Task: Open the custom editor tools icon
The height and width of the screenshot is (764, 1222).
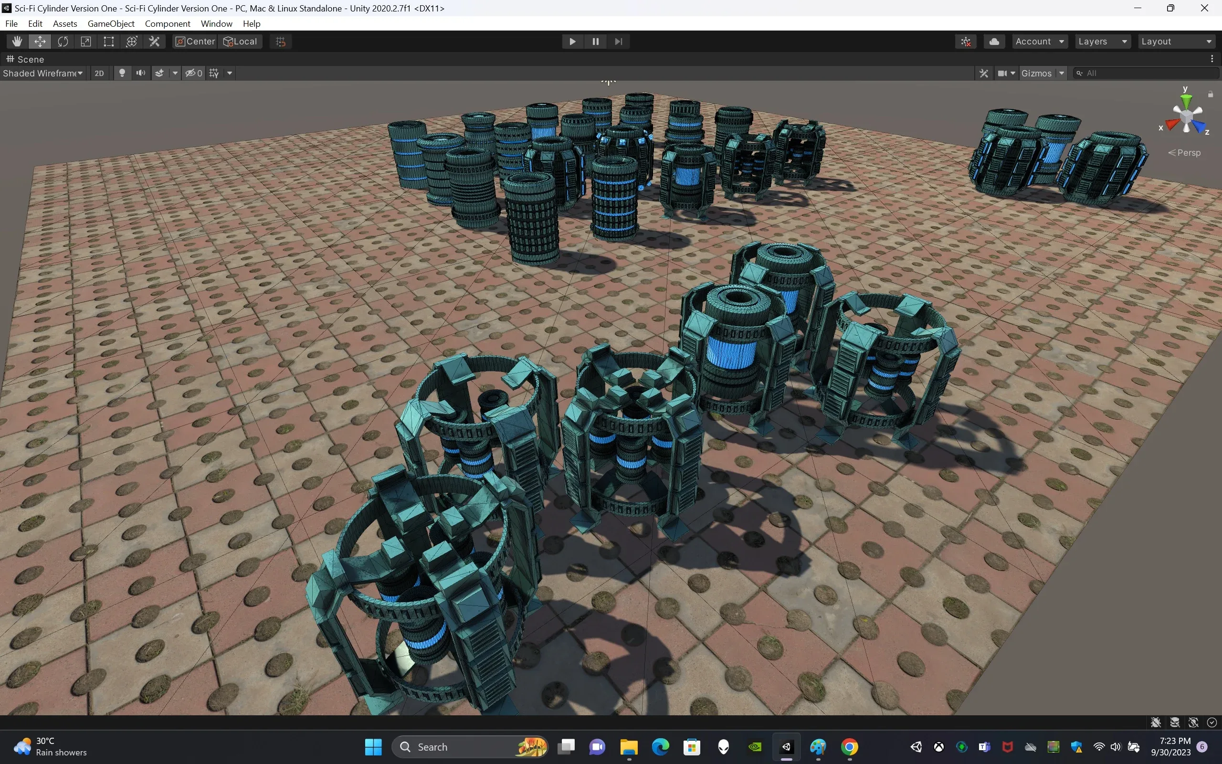Action: [154, 42]
